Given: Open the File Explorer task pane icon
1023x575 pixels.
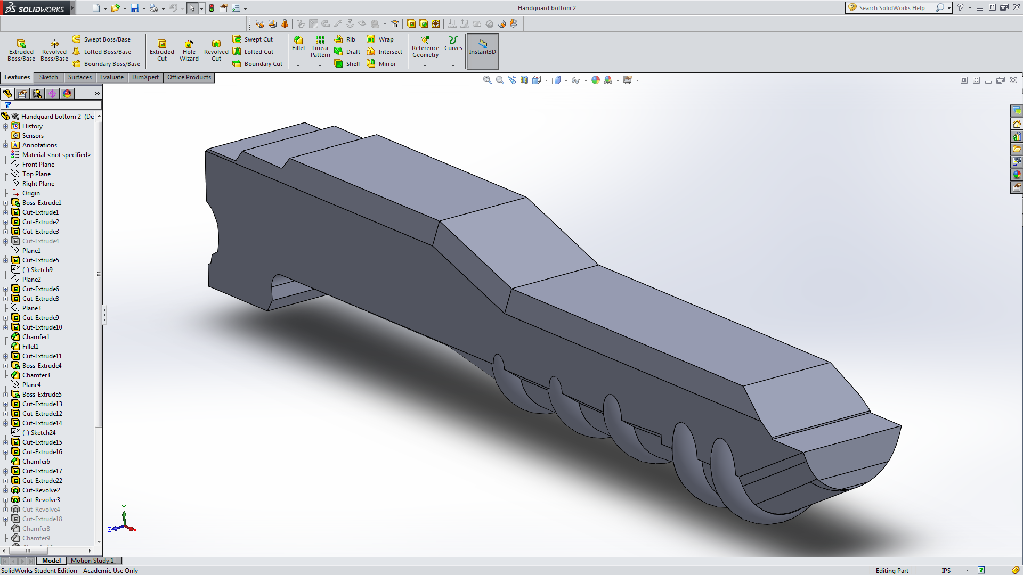Looking at the screenshot, I should (1017, 149).
